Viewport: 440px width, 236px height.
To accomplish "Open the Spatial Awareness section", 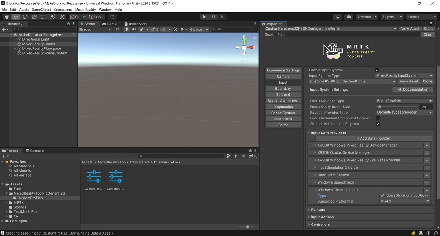I will [x=283, y=101].
